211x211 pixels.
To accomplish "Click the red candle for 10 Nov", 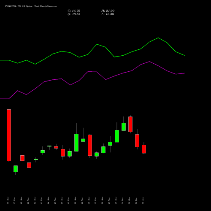I will click(22, 158).
